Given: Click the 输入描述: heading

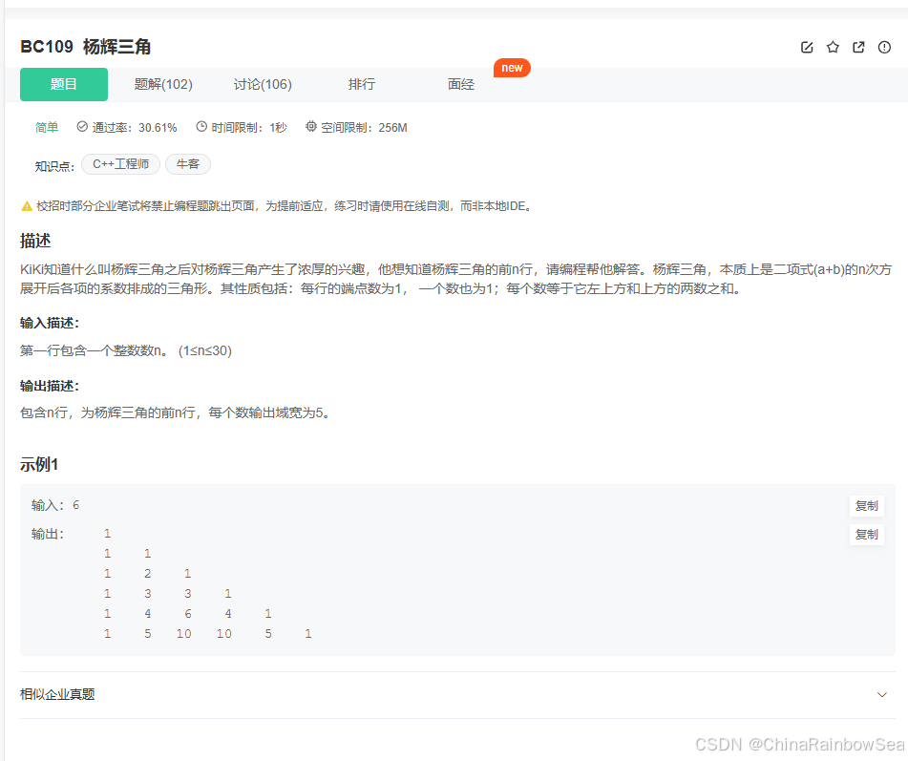Looking at the screenshot, I should click(50, 323).
